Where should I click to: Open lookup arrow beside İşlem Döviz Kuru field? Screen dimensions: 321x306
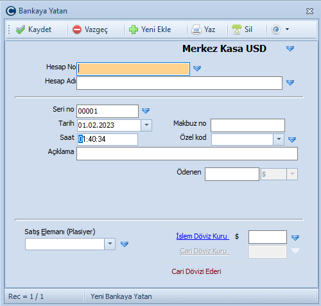pos(295,237)
